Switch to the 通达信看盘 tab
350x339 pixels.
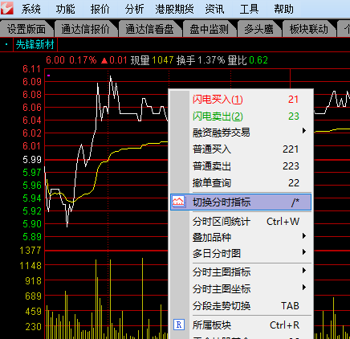(149, 29)
